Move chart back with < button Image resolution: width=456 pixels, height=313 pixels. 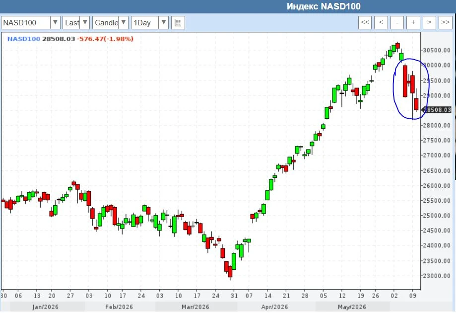[x=381, y=22]
